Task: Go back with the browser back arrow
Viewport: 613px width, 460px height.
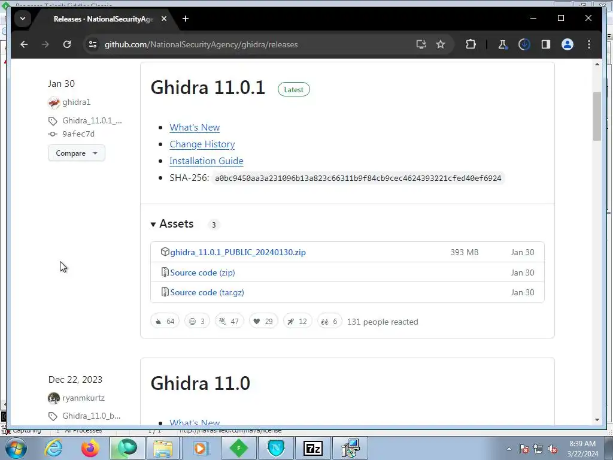Action: 24,44
